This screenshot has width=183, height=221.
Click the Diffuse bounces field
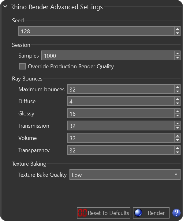[121, 101]
